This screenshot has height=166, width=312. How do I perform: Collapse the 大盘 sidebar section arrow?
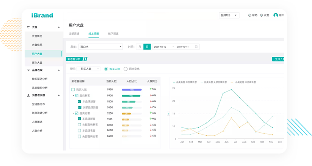point(59,27)
